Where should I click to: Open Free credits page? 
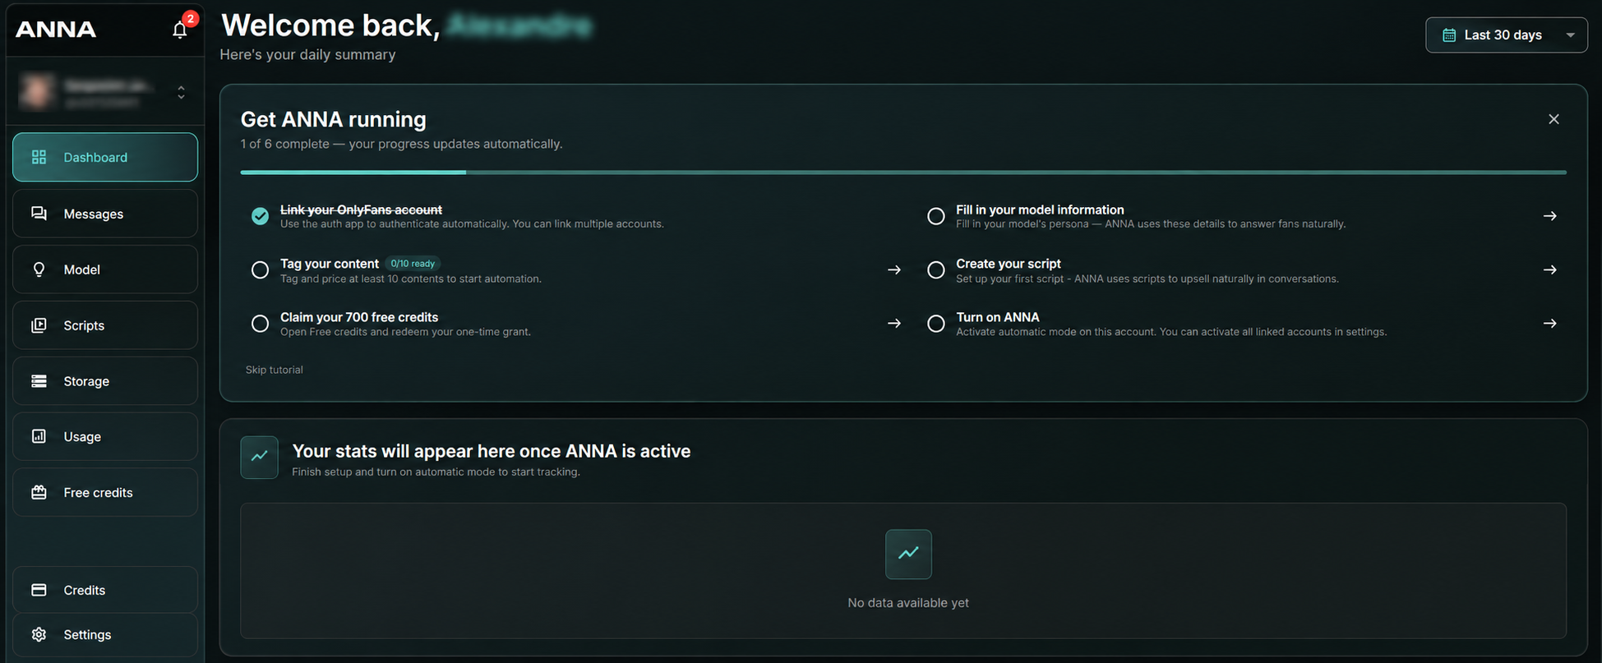[105, 492]
